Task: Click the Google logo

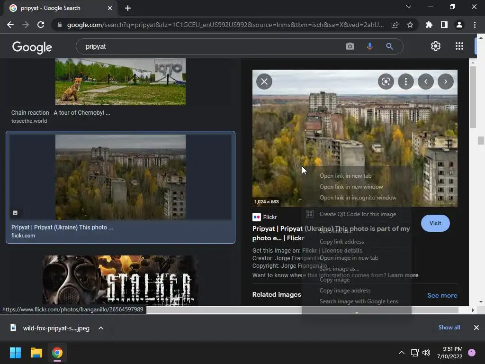Action: (x=32, y=47)
